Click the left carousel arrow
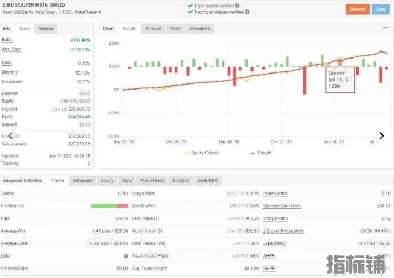Image resolution: width=394 pixels, height=278 pixels. (10, 135)
